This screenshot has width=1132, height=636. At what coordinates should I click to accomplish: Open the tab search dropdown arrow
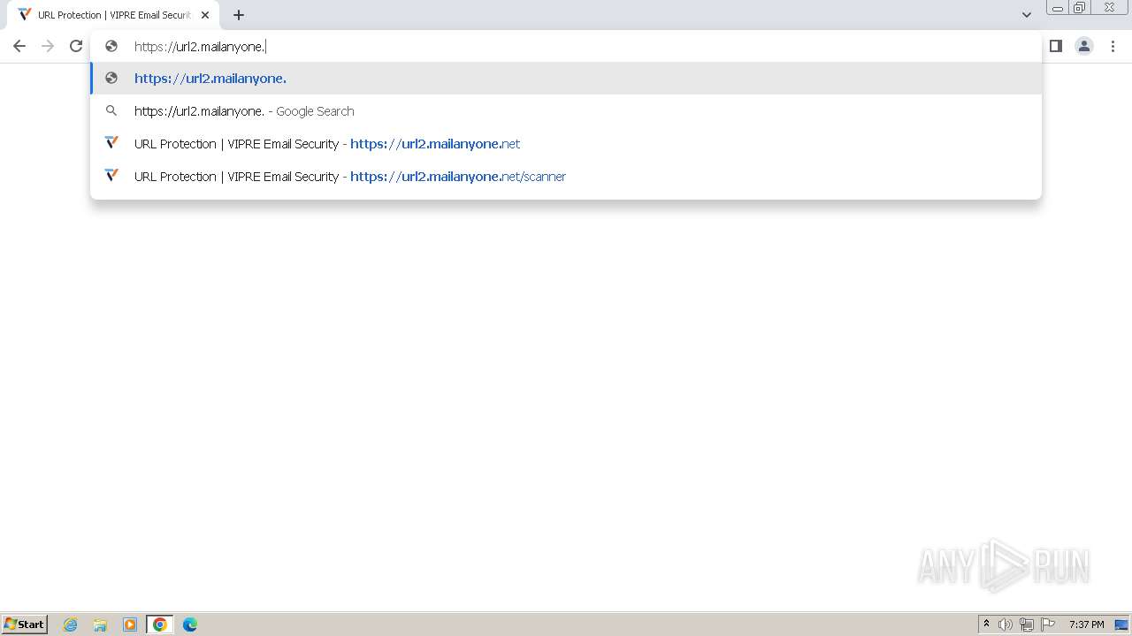click(x=1026, y=15)
